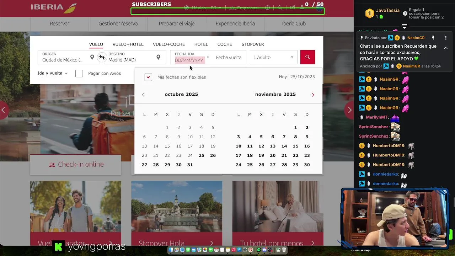This screenshot has height=256, width=455.
Task: Click the location pin in destination field
Action: pos(158,57)
